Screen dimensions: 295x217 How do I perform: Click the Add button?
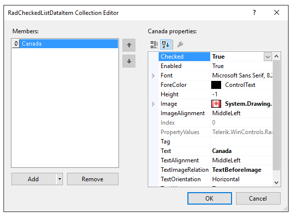tap(34, 179)
